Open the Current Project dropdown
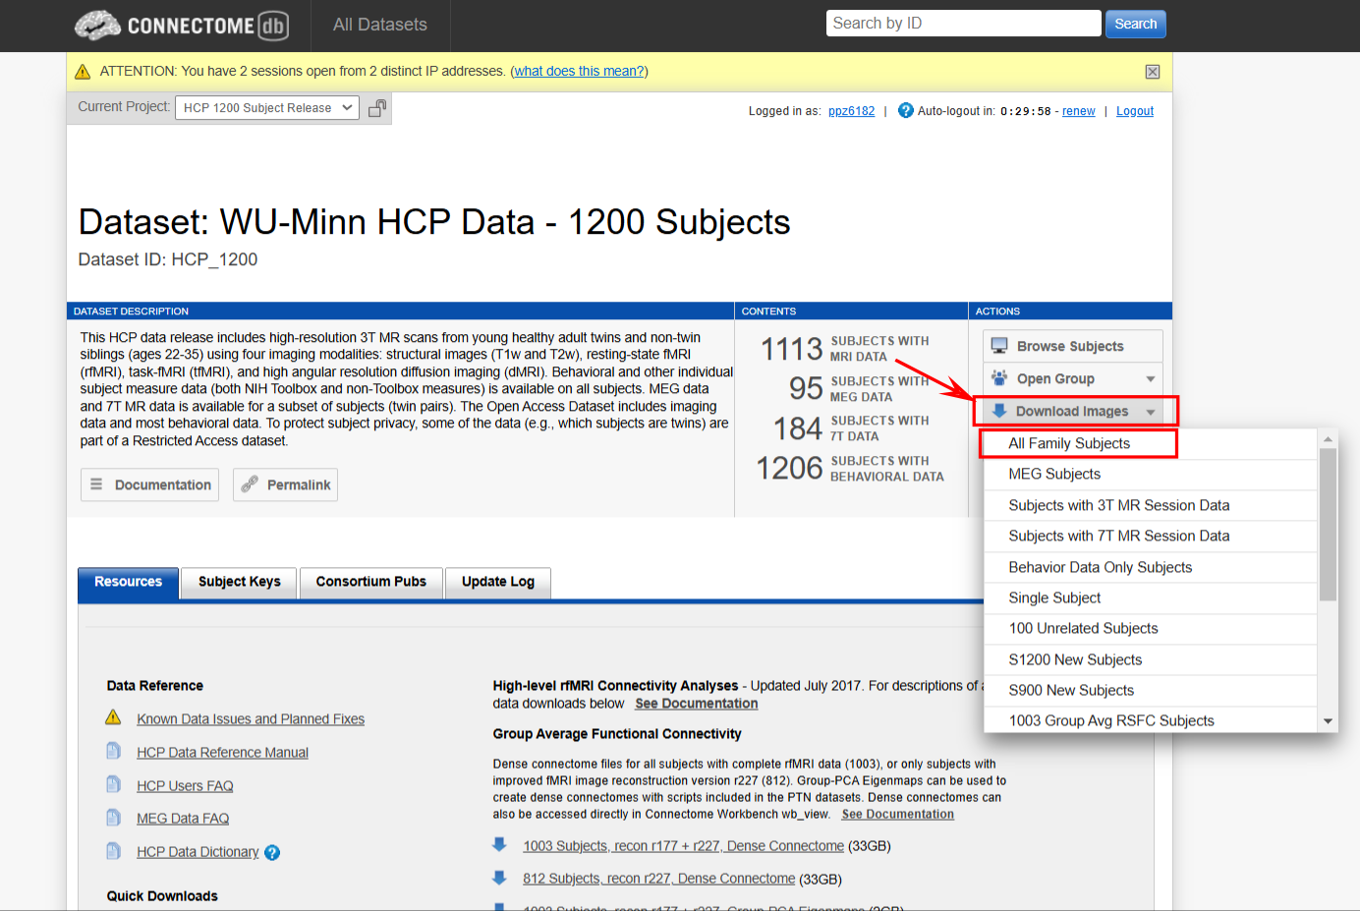Viewport: 1360px width, 911px height. click(266, 108)
